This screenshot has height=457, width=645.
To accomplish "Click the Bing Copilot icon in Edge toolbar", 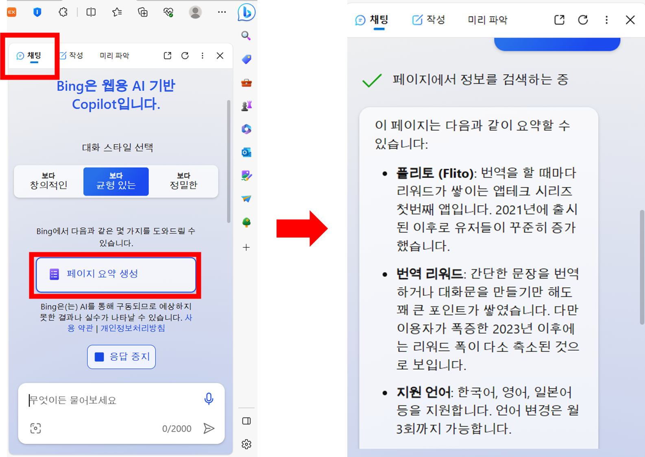I will [246, 12].
